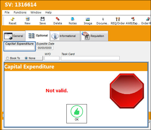Open Notes from the toolbar

[x=73, y=21]
